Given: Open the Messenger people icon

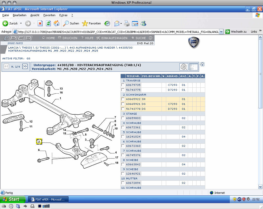Looking at the screenshot, I should click(143, 23).
